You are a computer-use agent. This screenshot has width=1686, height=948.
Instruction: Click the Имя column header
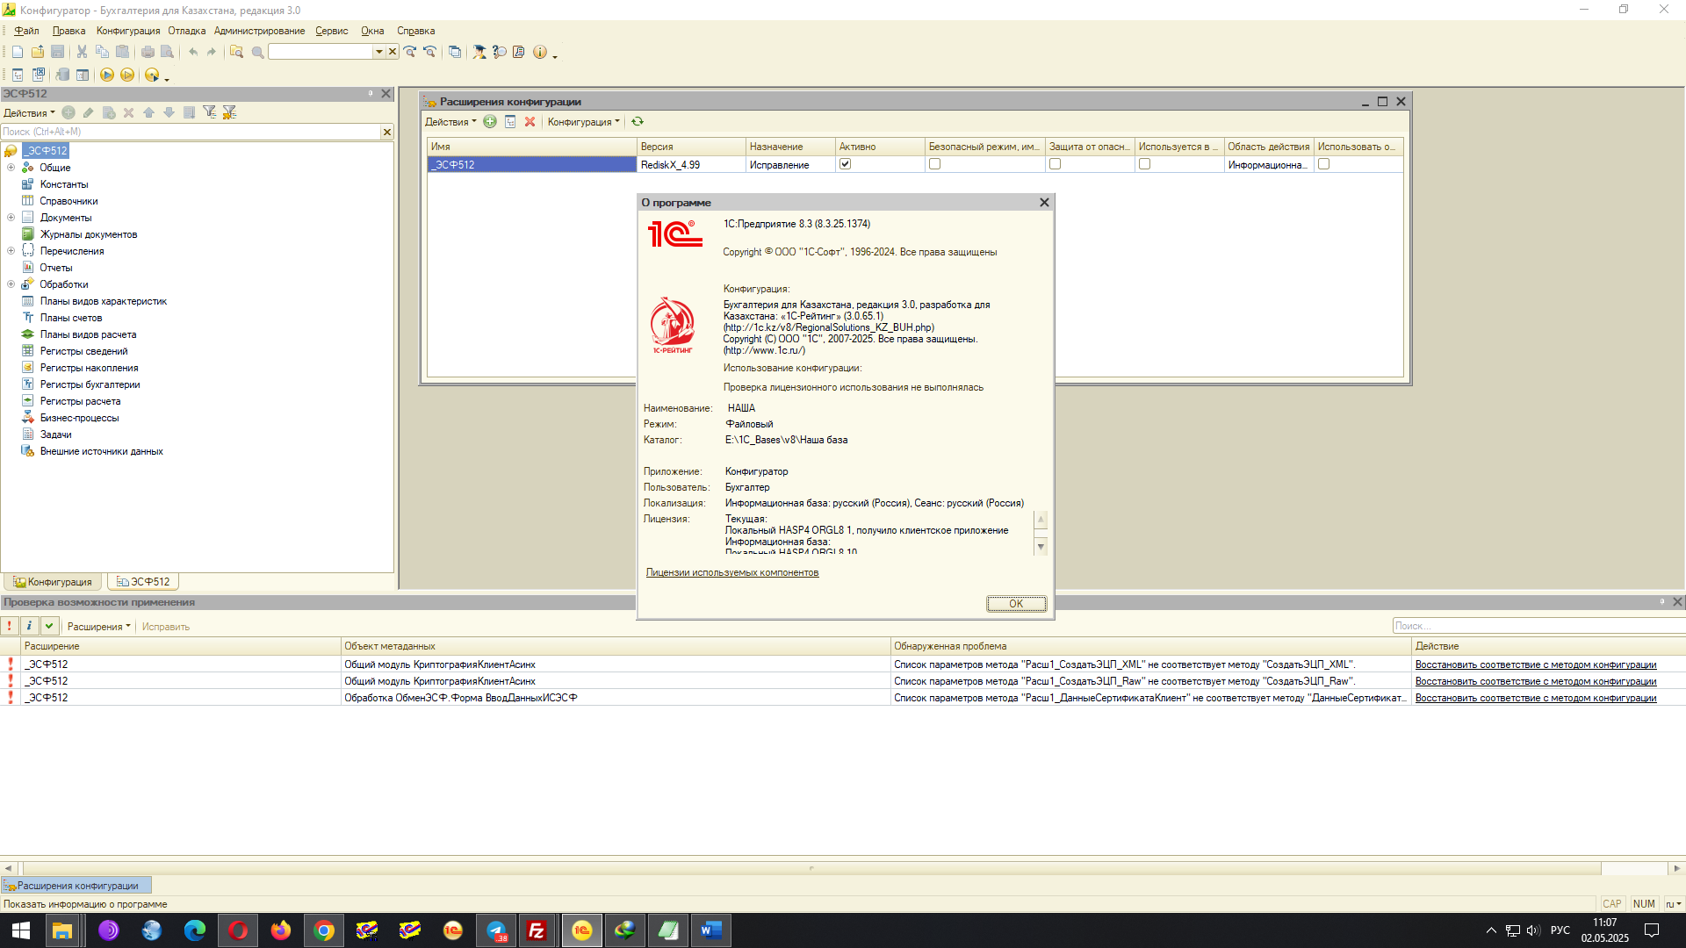coord(532,147)
